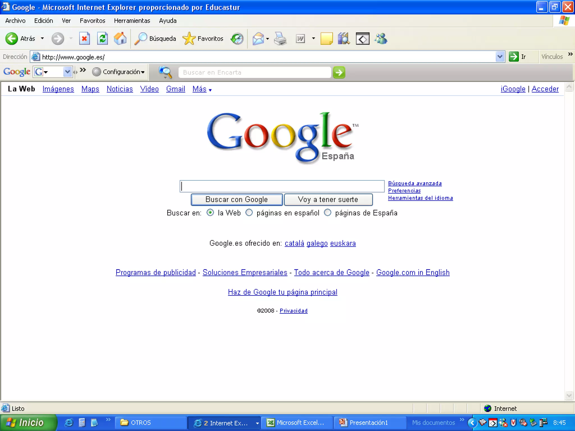Viewport: 575px width, 431px height.
Task: Select the 'la Web' radio button
Action: [x=210, y=213]
